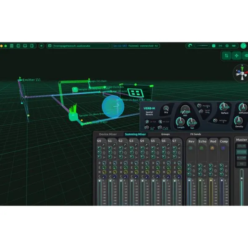Toggle the Mod FX channel sun icon
This screenshot has width=248, height=248.
click(212, 148)
